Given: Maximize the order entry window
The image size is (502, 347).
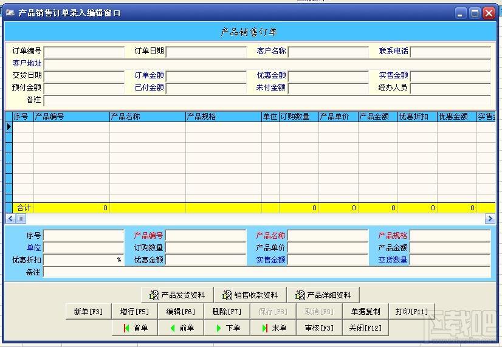Looking at the screenshot, I should [x=475, y=13].
